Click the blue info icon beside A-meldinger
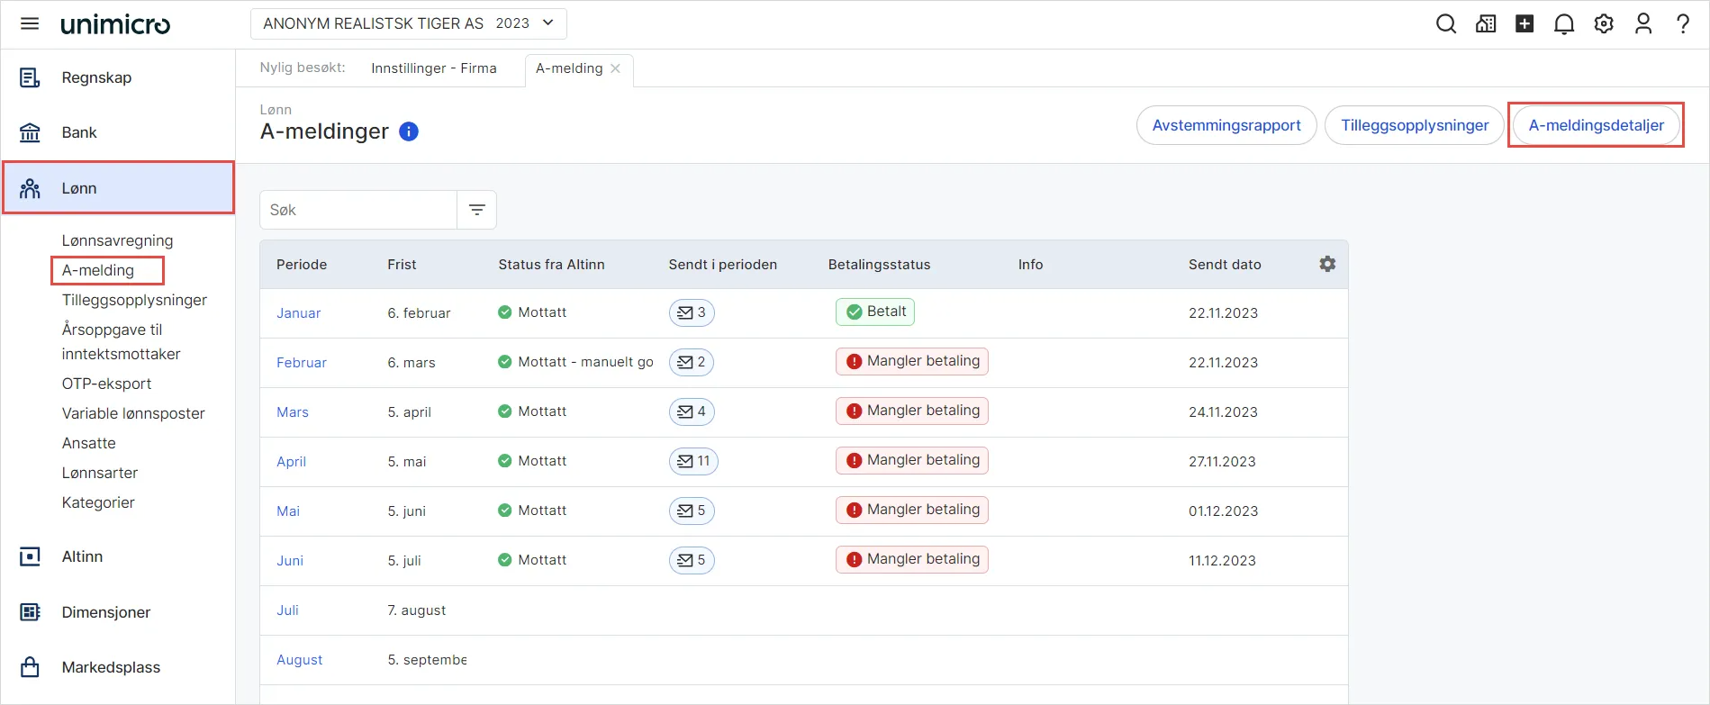The image size is (1710, 705). [x=409, y=131]
